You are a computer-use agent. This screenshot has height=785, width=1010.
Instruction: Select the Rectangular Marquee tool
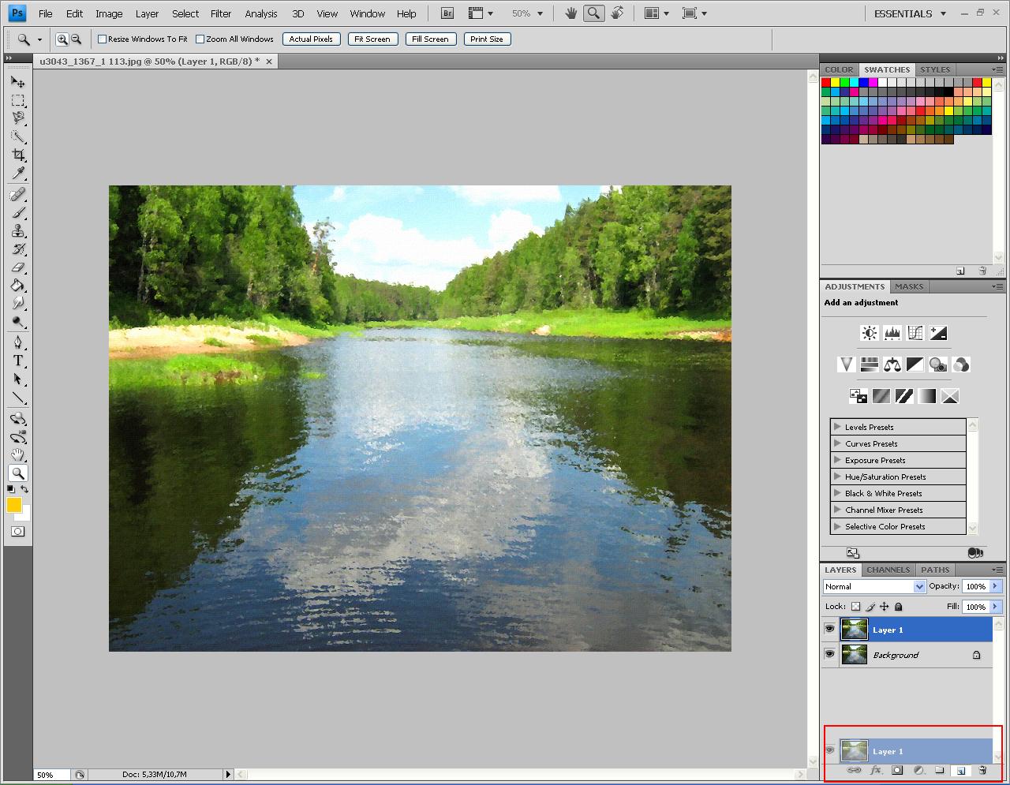(x=18, y=100)
